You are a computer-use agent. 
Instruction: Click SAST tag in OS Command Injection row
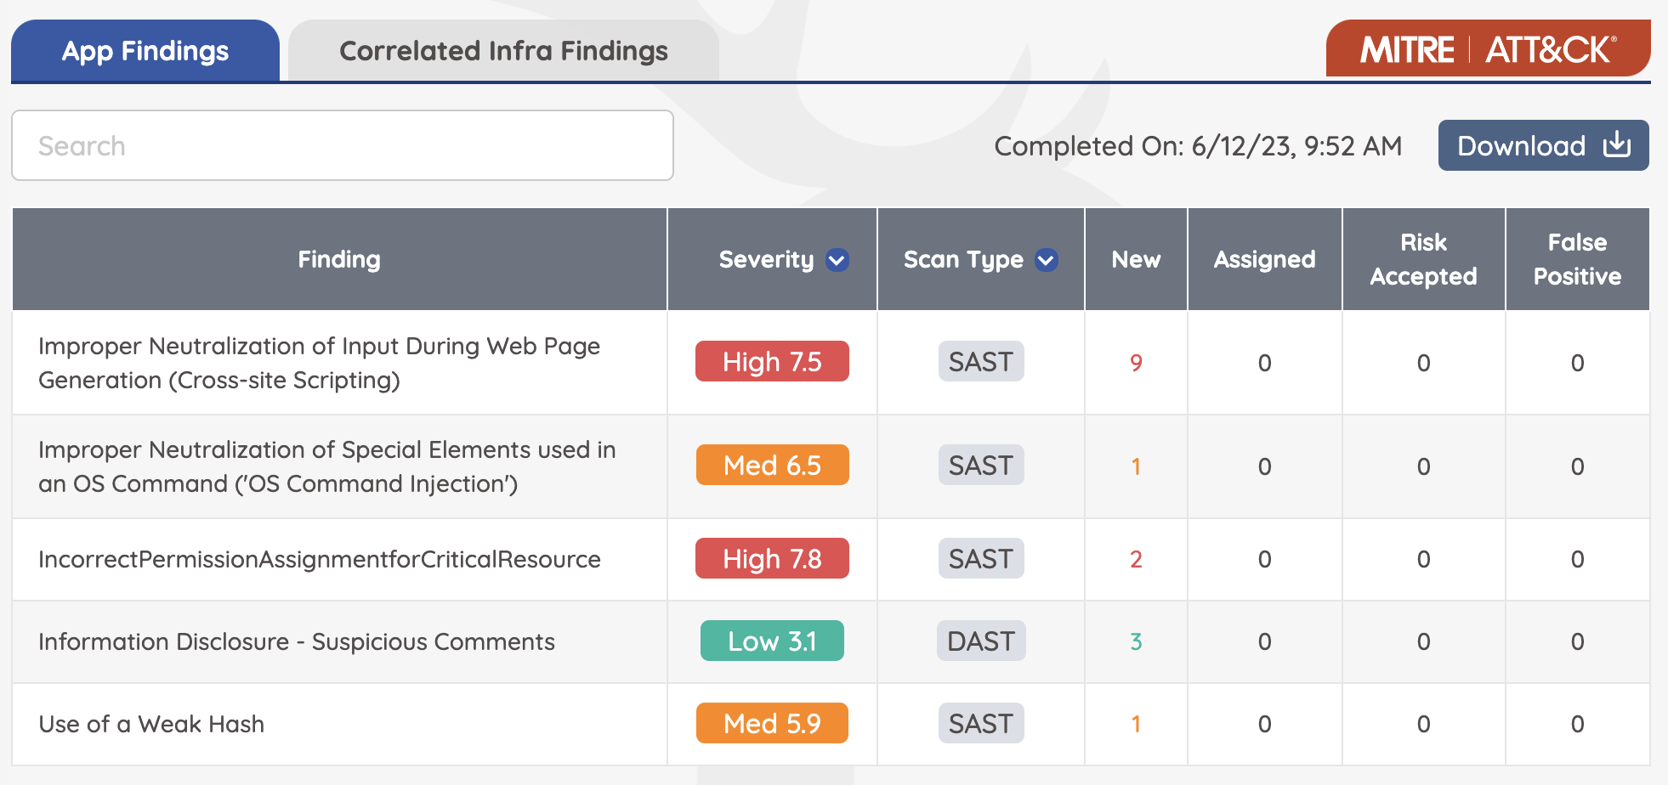[981, 465]
